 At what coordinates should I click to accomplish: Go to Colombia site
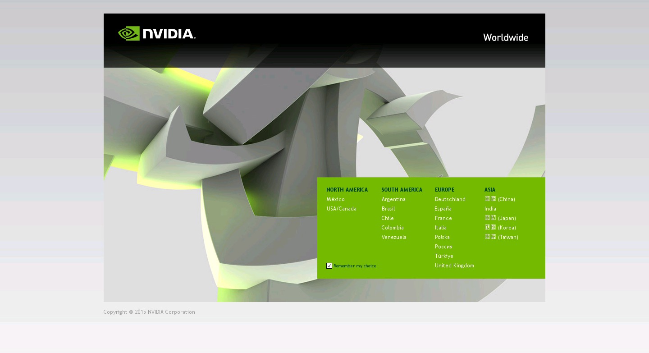tap(392, 228)
